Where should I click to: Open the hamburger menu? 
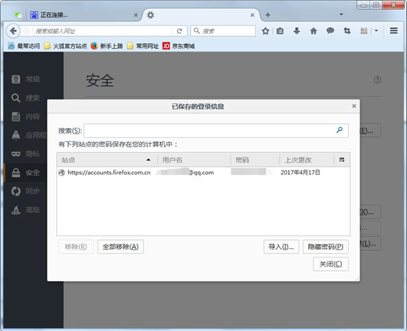coord(394,31)
